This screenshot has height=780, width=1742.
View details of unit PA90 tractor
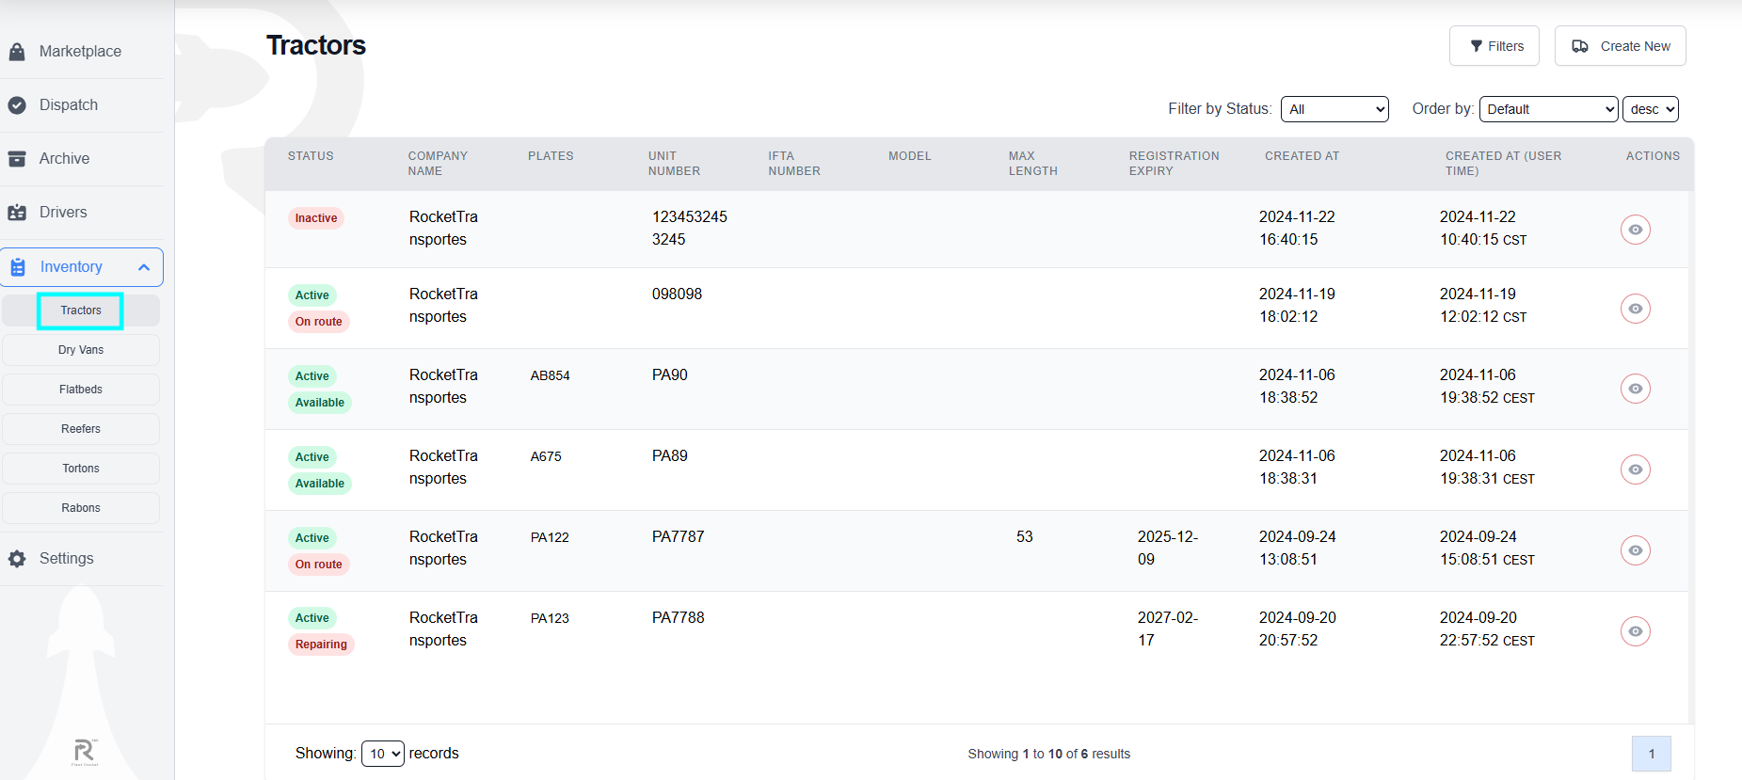point(1636,389)
